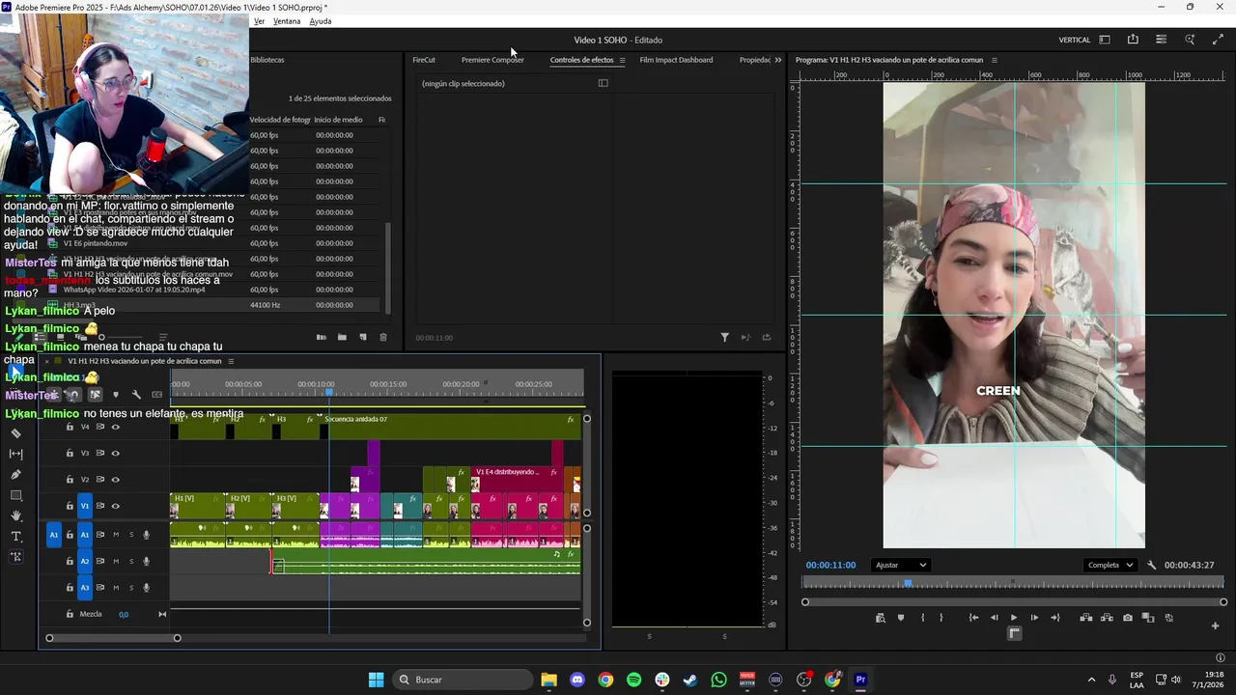Click the Program monitor settings wrench

(1151, 565)
